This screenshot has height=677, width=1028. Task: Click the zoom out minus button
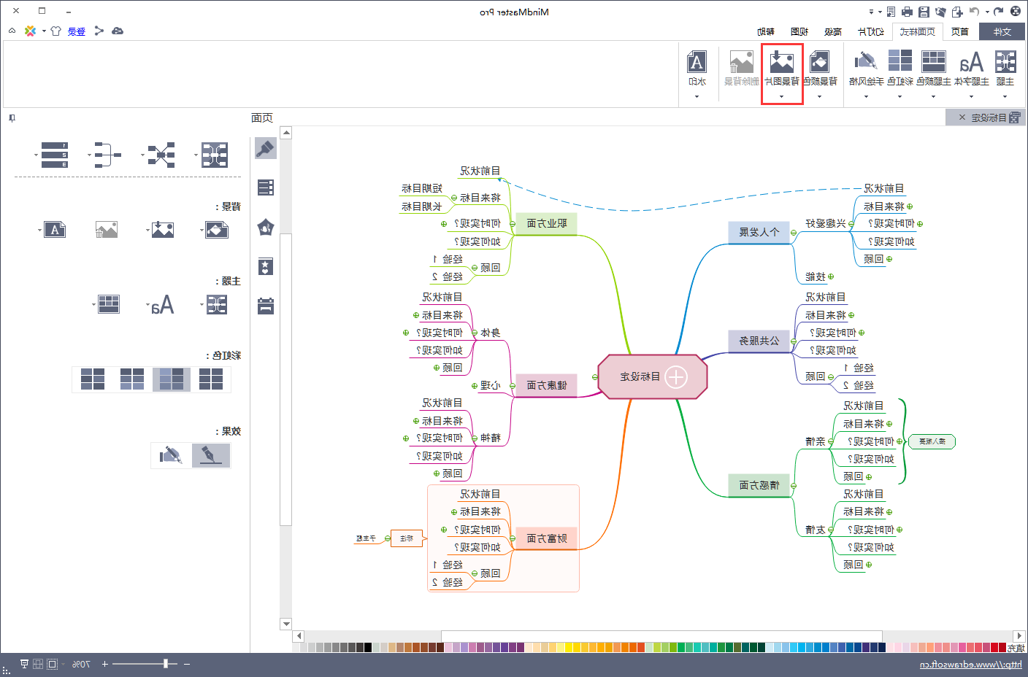tap(187, 664)
